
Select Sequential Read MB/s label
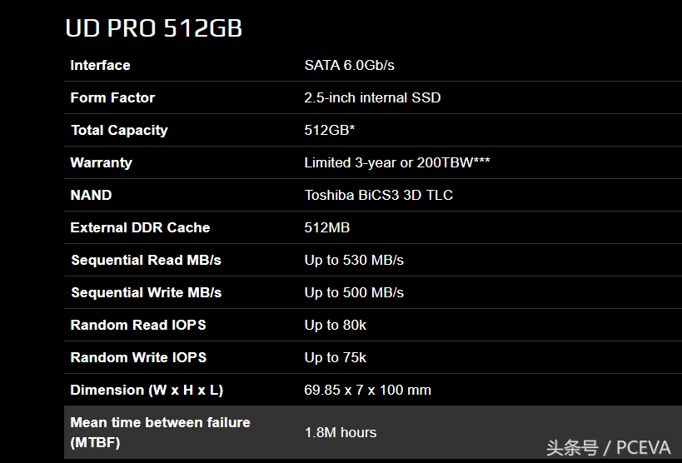(x=147, y=260)
